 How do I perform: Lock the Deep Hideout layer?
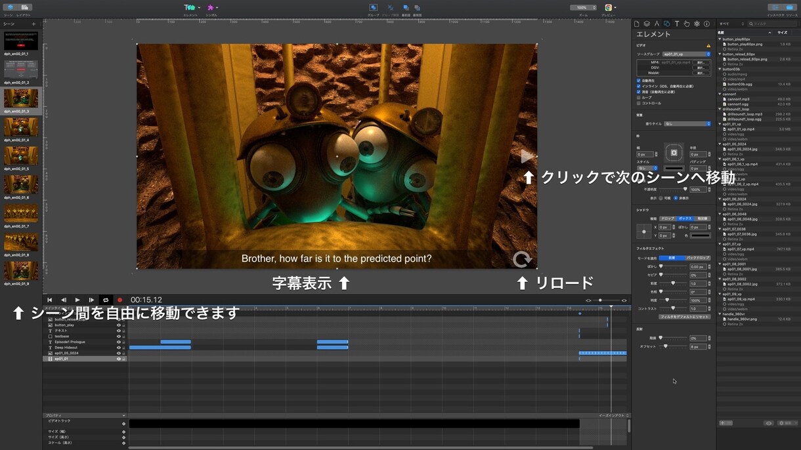(x=123, y=348)
